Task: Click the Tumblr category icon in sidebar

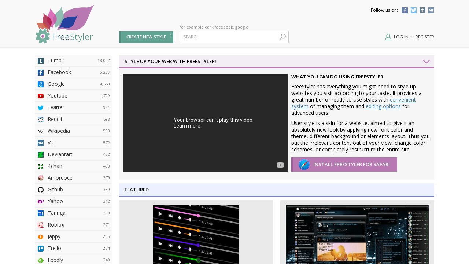Action: pos(41,61)
